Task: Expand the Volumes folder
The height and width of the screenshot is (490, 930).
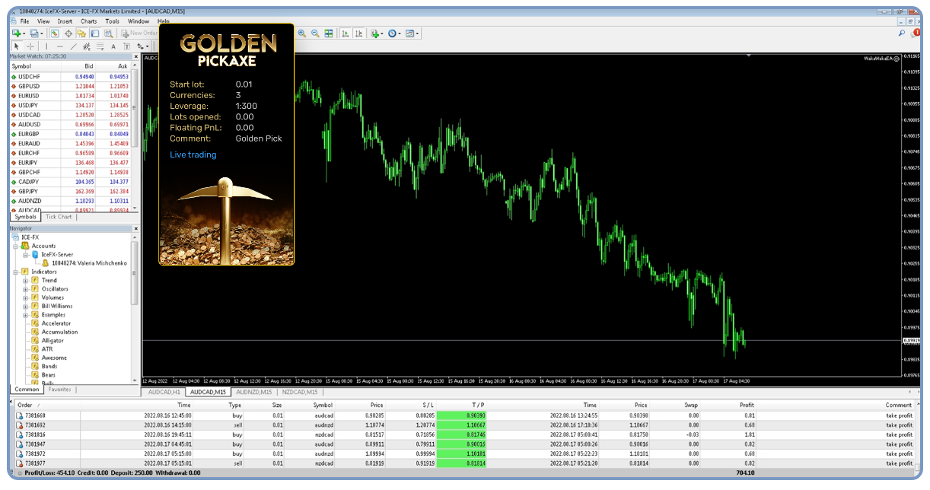Action: click(x=25, y=297)
